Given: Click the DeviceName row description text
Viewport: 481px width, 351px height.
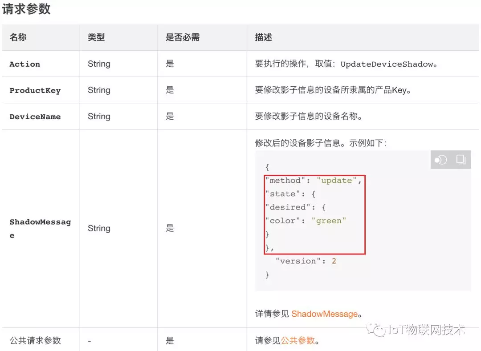Looking at the screenshot, I should 309,117.
